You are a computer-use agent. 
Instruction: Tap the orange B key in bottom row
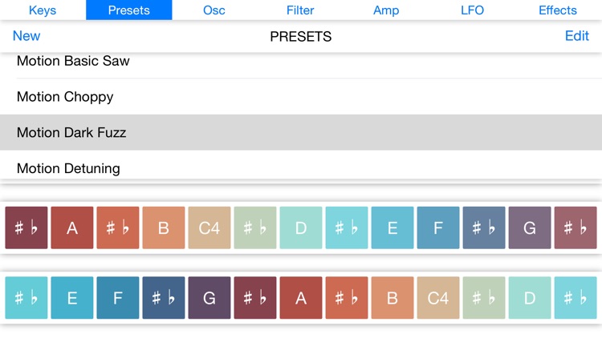(x=393, y=298)
